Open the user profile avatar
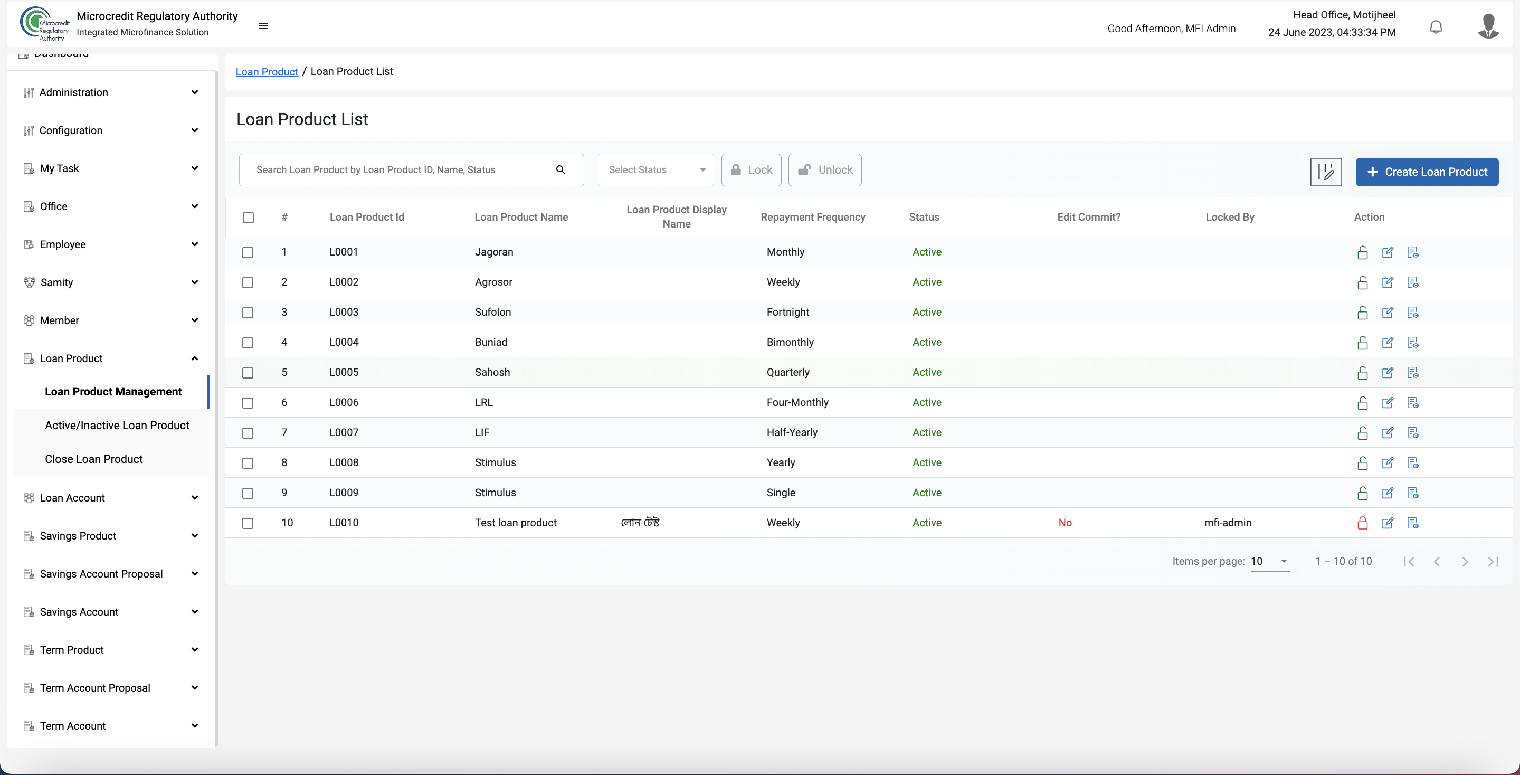1520x775 pixels. click(1488, 25)
